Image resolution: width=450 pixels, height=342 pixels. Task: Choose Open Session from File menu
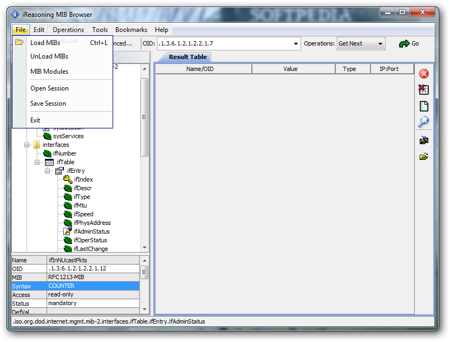[63, 88]
